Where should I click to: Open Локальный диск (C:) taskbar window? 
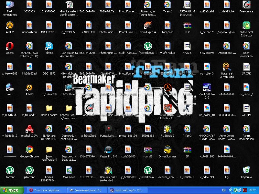tap(87, 190)
